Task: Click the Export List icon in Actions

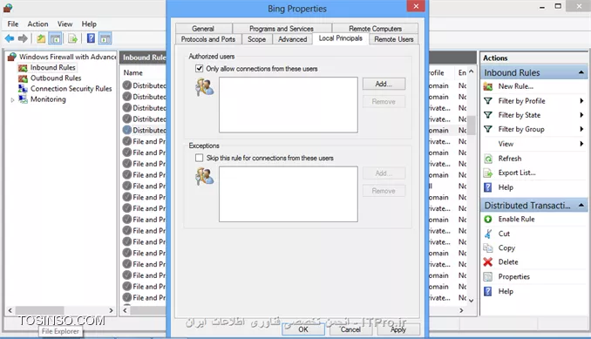Action: (x=488, y=173)
